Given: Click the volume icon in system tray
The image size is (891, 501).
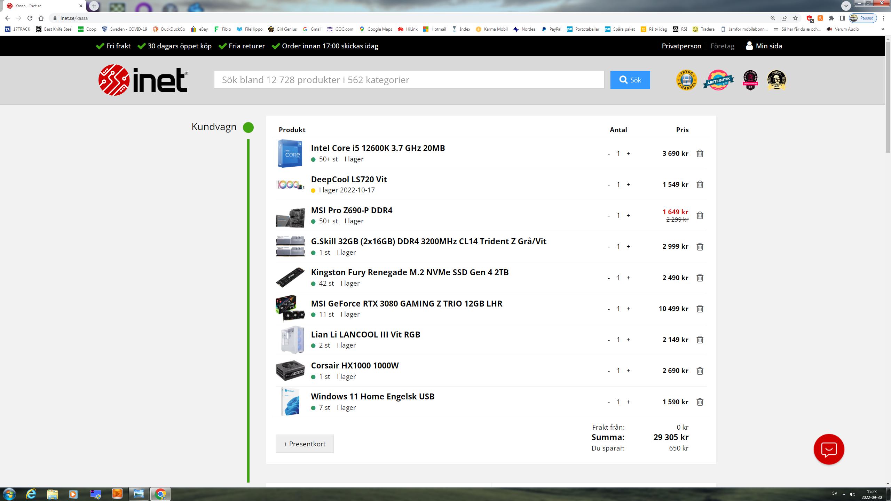Looking at the screenshot, I should (x=852, y=494).
